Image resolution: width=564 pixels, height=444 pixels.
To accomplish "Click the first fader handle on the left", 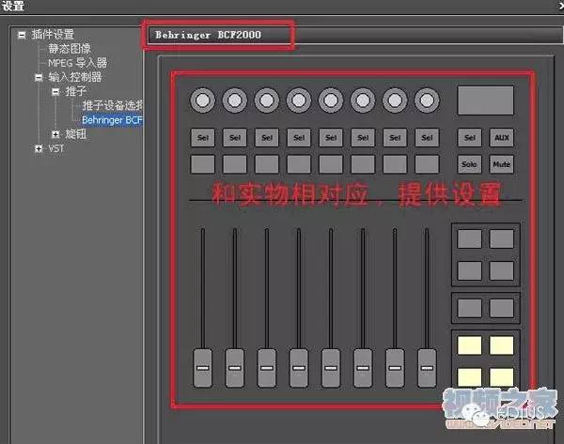I will tap(202, 368).
